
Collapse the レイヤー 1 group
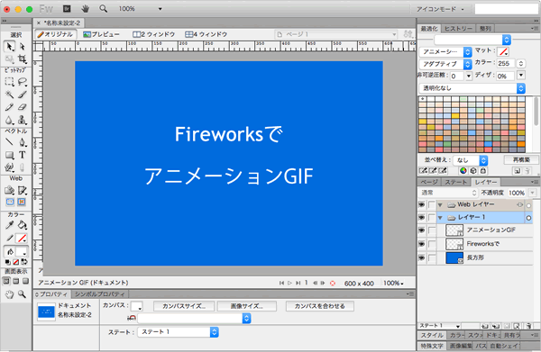tap(440, 218)
